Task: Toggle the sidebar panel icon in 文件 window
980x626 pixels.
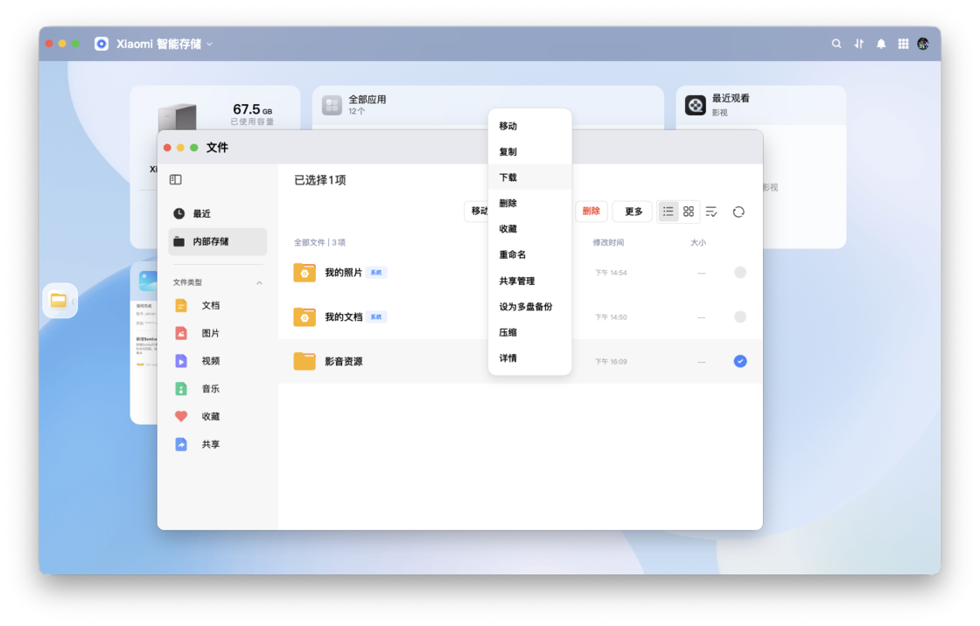Action: (176, 180)
